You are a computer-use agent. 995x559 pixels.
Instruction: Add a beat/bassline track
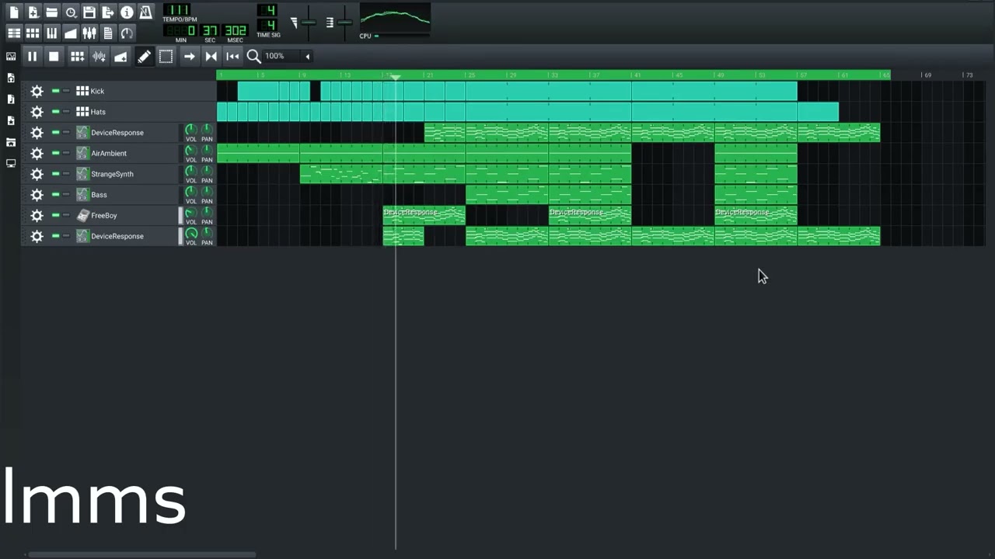pos(77,56)
